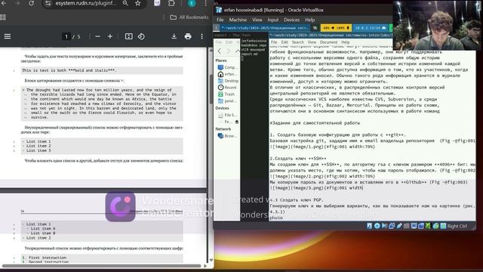Open Recent in the Places panel
The height and width of the screenshot is (272, 483).
click(x=227, y=88)
